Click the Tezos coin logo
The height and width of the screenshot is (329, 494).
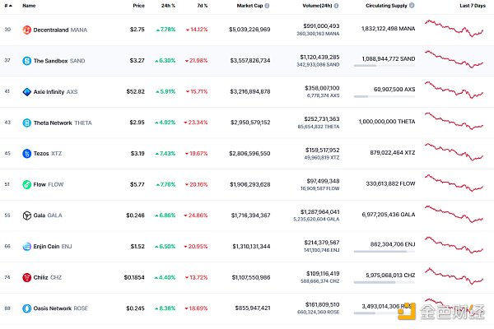tap(27, 154)
